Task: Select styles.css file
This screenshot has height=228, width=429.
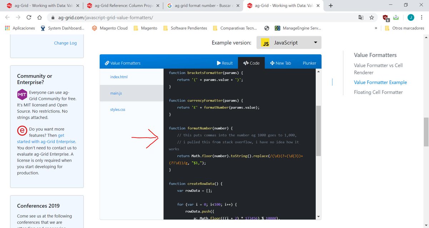Action: (131, 110)
